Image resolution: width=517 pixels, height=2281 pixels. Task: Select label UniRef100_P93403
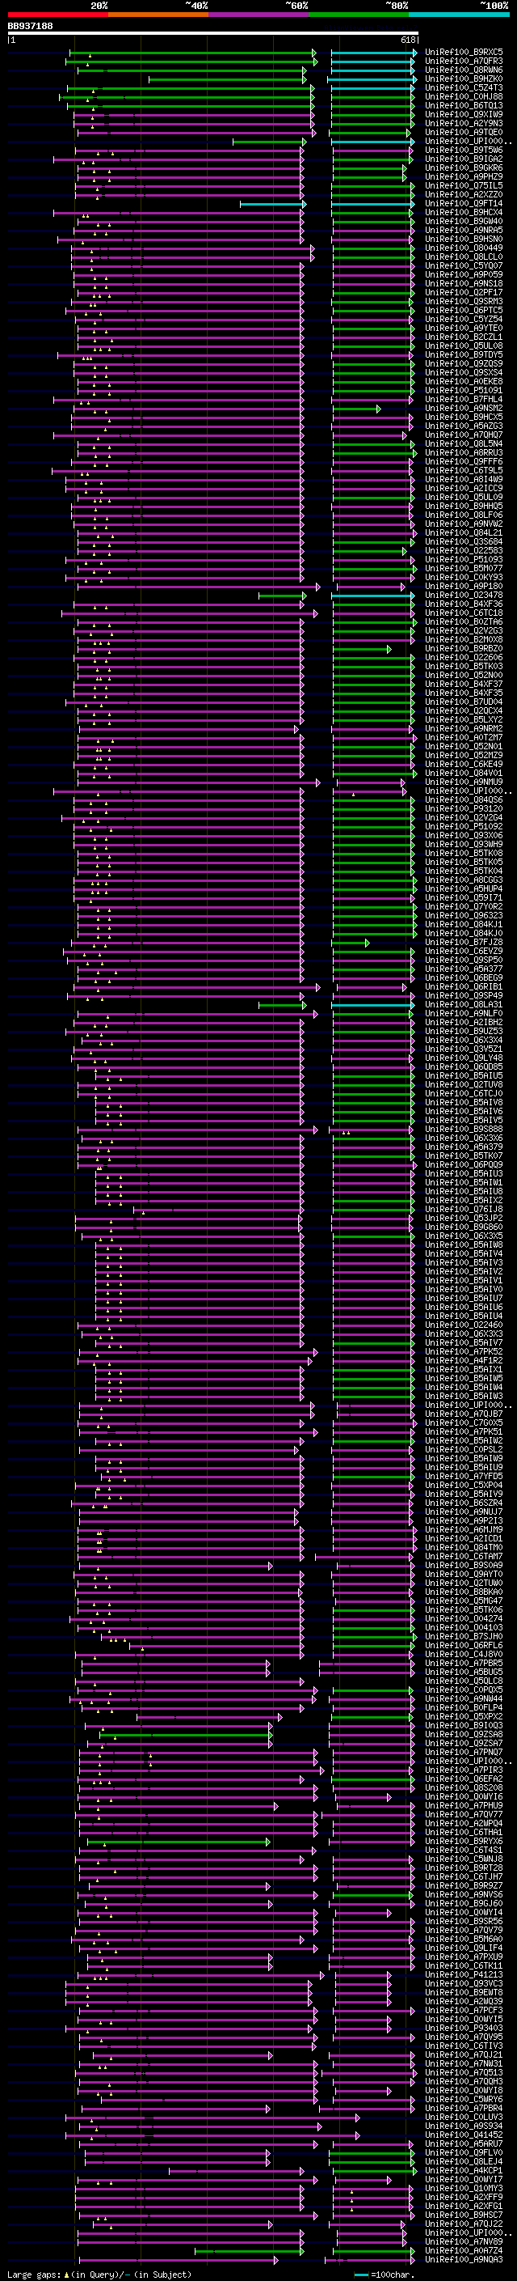click(x=464, y=2028)
